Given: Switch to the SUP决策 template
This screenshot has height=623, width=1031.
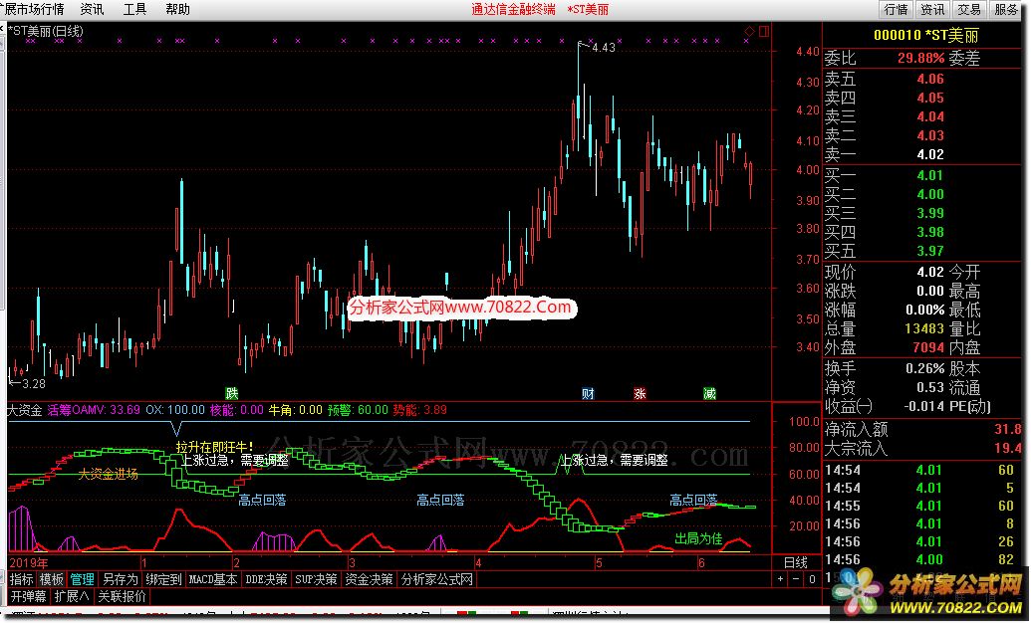Looking at the screenshot, I should 316,579.
